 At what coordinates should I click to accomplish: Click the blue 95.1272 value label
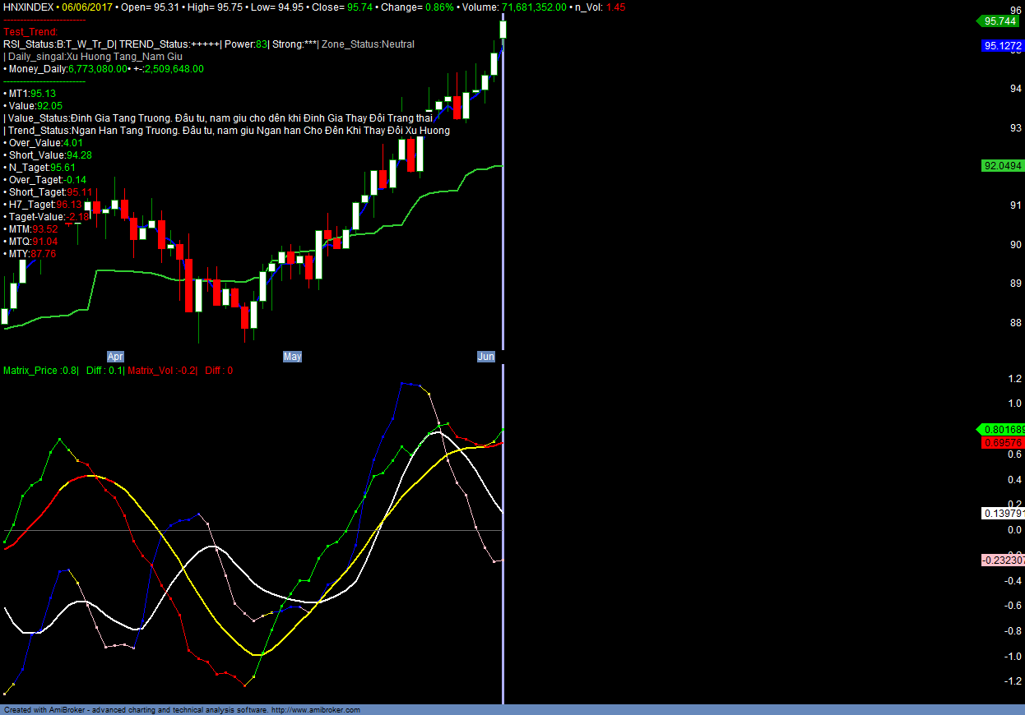click(x=1002, y=46)
